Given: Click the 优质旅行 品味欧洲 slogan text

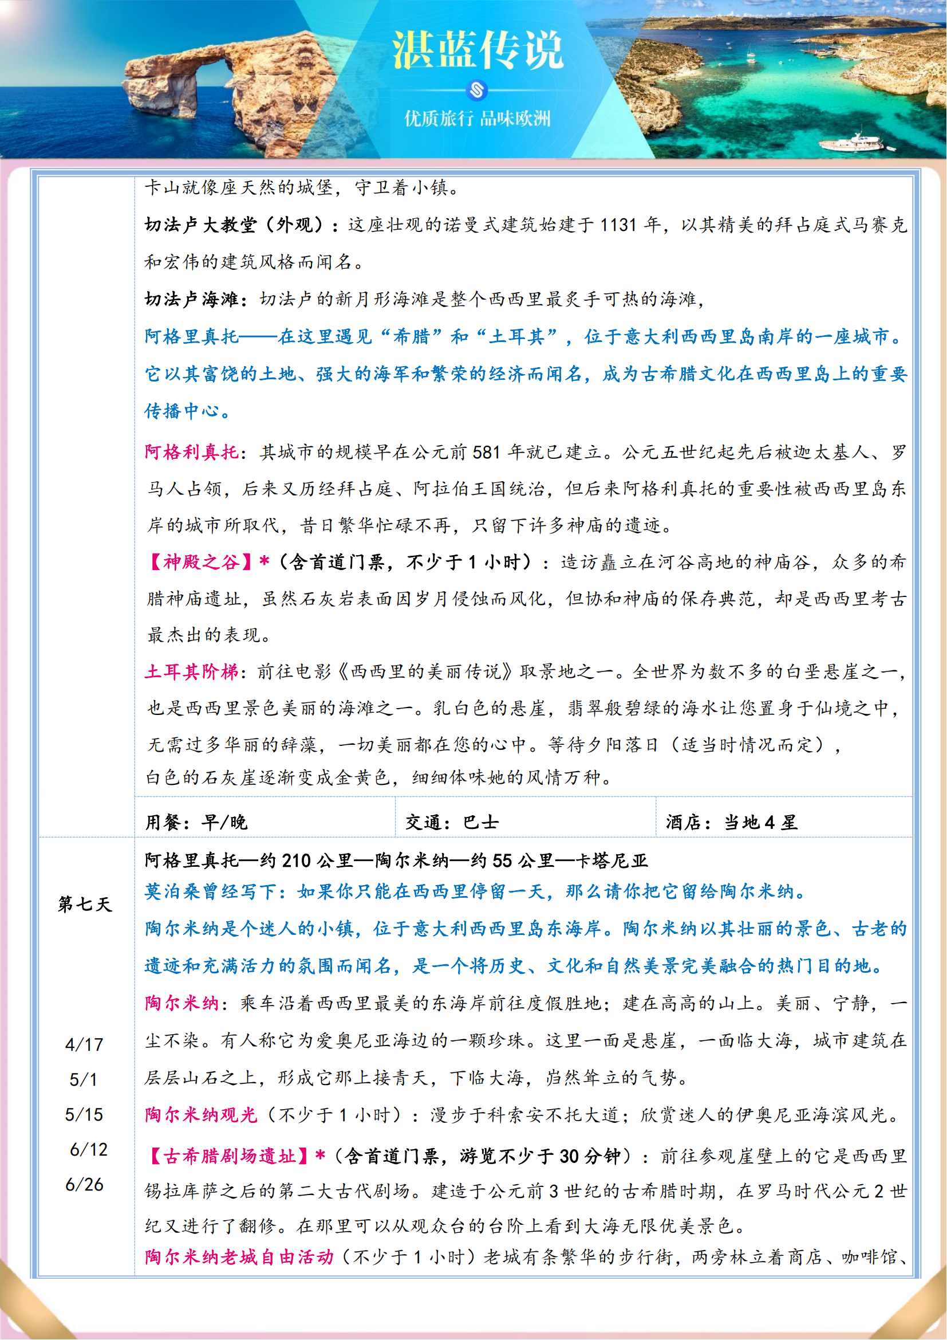Looking at the screenshot, I should pyautogui.click(x=477, y=119).
